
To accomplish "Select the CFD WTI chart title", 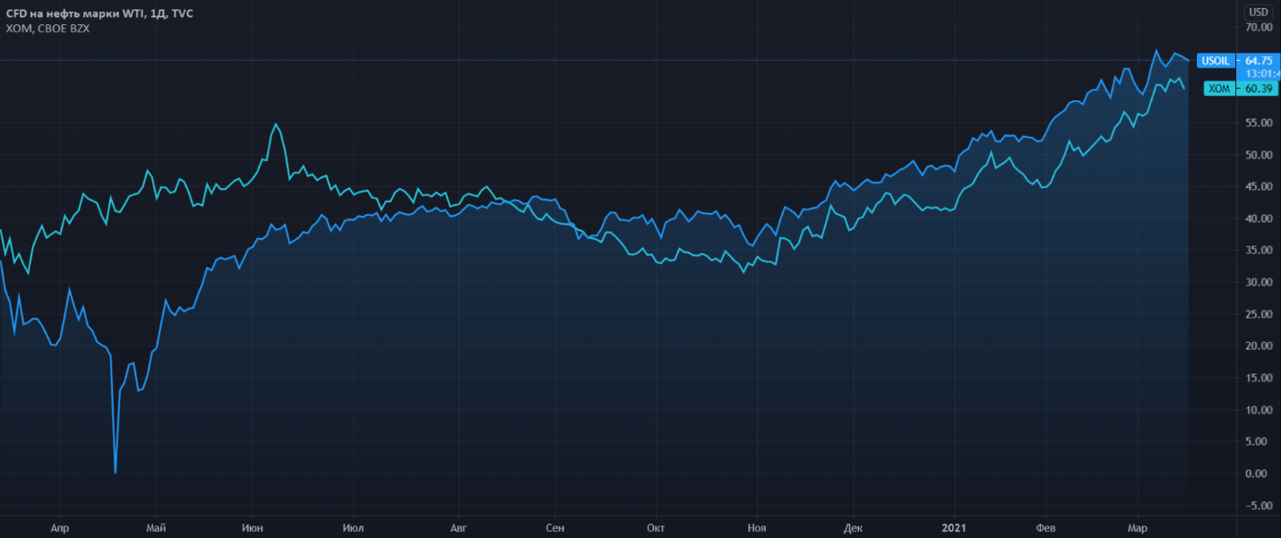I will point(99,14).
